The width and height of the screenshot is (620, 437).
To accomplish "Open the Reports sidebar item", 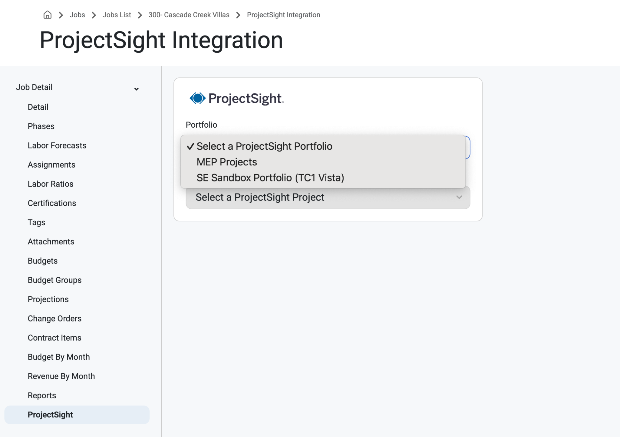I will [42, 396].
